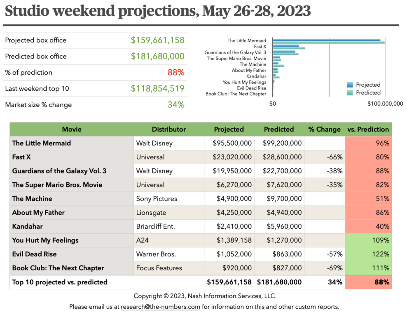The height and width of the screenshot is (317, 407).
Task: Select the Last weekend top 10 amount
Action: pos(157,89)
